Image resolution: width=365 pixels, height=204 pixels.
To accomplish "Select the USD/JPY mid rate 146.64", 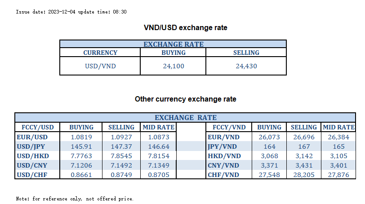I will tap(158, 146).
